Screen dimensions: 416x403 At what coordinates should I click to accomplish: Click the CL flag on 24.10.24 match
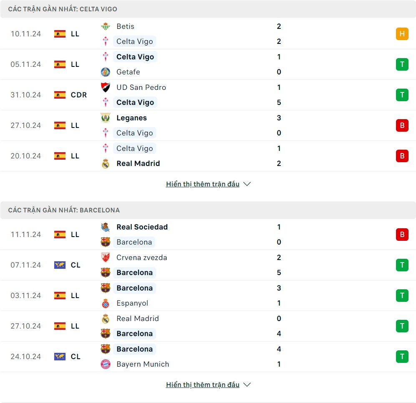(x=60, y=357)
